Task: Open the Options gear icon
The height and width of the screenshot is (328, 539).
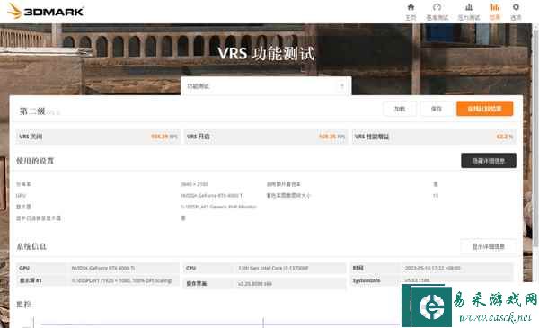Action: click(x=516, y=7)
